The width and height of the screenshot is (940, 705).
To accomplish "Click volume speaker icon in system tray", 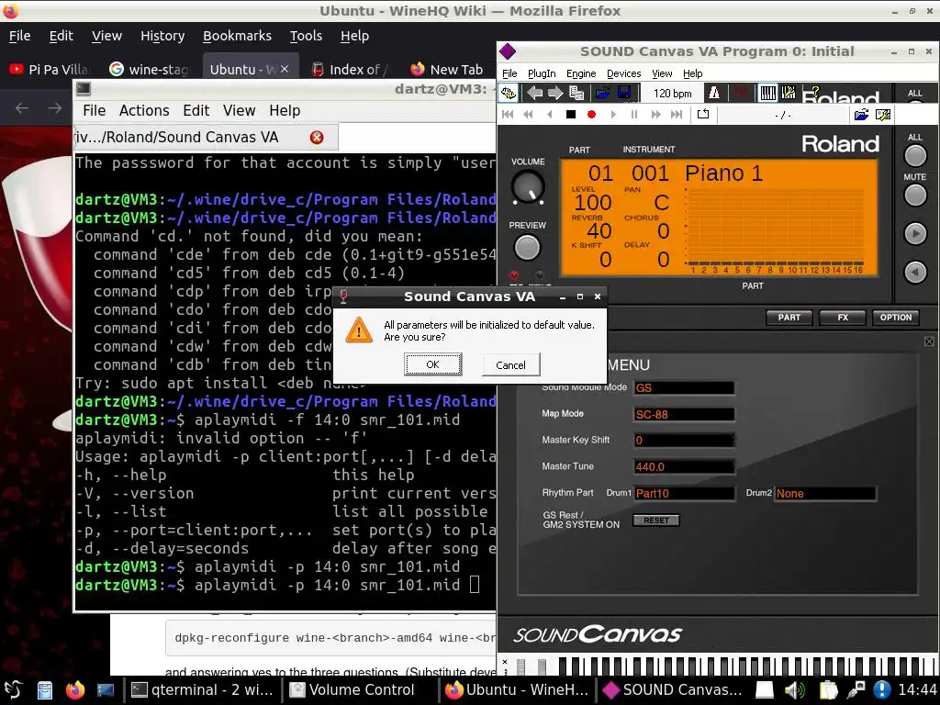I will [795, 690].
